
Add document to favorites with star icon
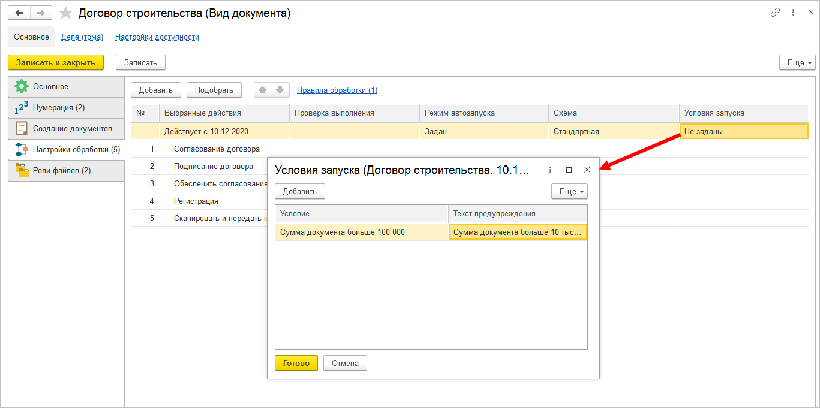(65, 13)
